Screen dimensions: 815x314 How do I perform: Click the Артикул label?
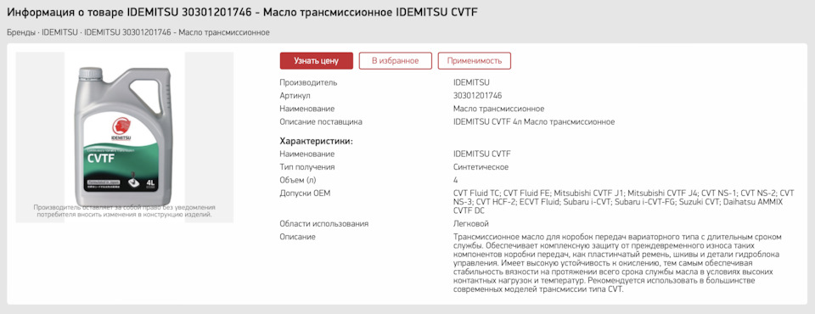tap(295, 96)
